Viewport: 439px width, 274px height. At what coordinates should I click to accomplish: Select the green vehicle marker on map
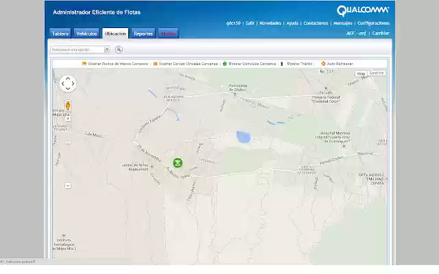178,163
